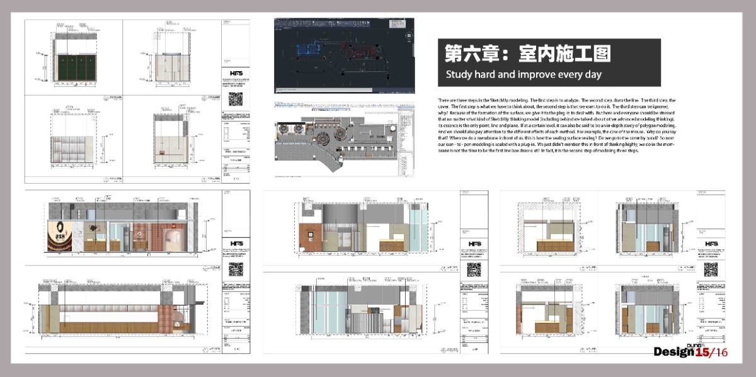Open the dark AutoCAD floor plan screenshot
The image size is (756, 377).
pos(344,56)
